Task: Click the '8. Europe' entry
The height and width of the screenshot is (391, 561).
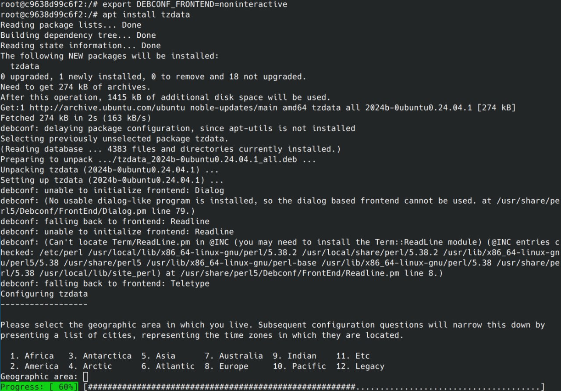Action: (x=227, y=366)
